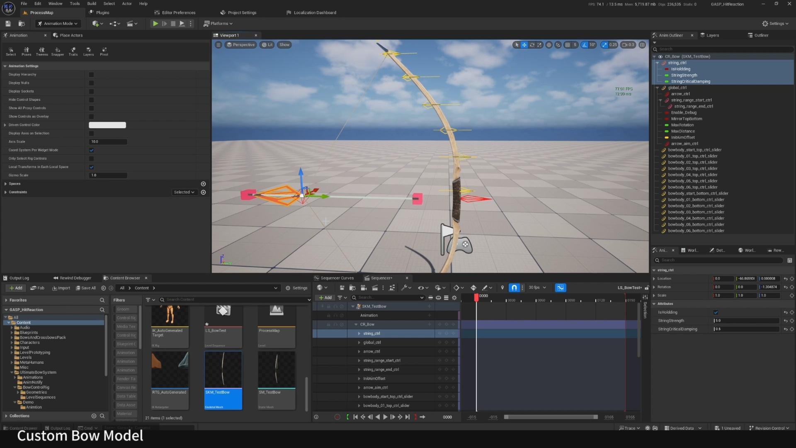Open the Tweens tool
This screenshot has height=448, width=796.
click(x=42, y=51)
